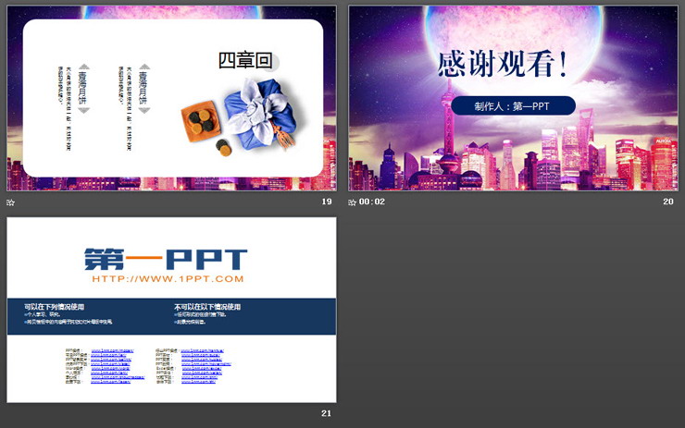Click the 不可以在以下情况使用 heading

click(x=207, y=307)
